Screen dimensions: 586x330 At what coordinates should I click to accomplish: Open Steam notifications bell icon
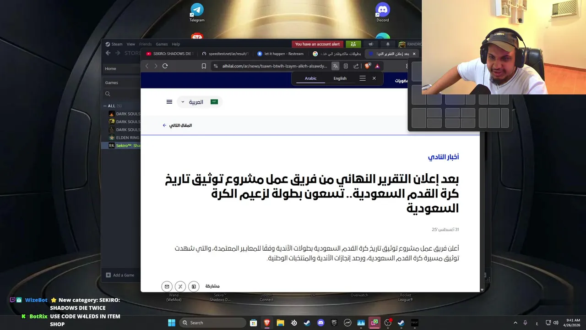[x=388, y=44]
